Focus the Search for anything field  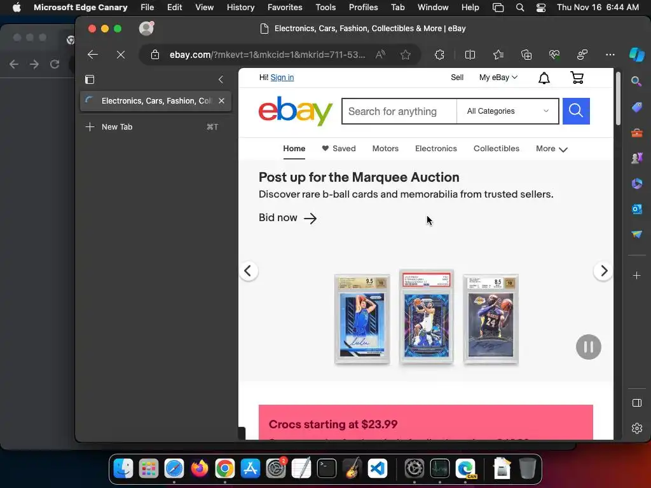tap(399, 111)
